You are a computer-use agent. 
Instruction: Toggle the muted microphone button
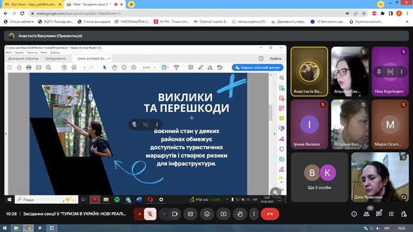click(150, 214)
